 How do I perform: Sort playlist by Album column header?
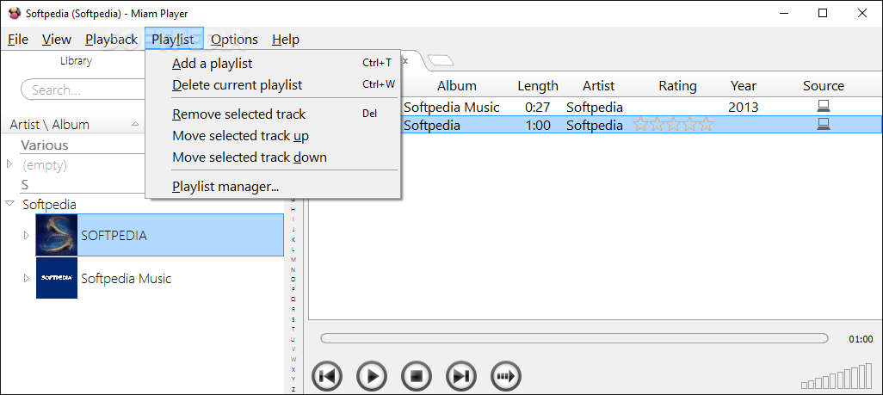[x=457, y=86]
